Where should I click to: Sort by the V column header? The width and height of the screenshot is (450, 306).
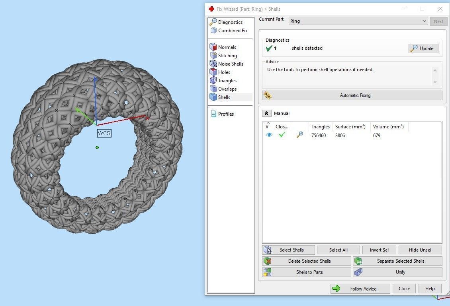[x=268, y=126]
